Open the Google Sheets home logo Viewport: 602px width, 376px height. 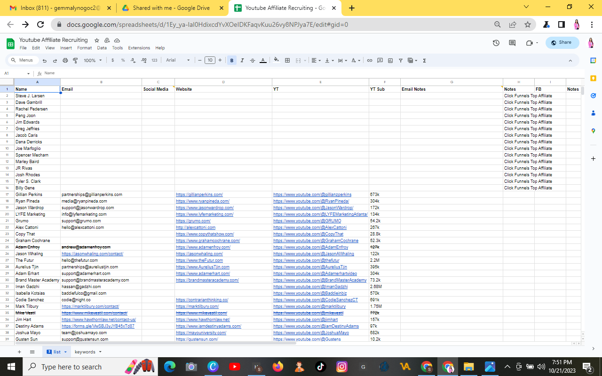point(10,44)
